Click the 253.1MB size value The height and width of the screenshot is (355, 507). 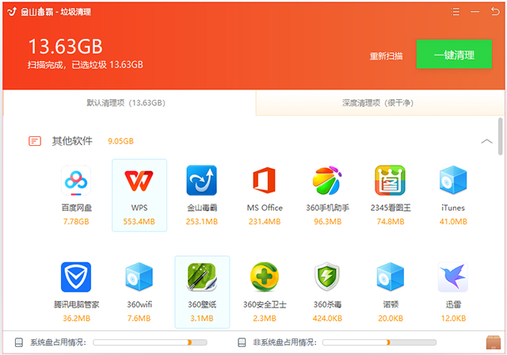pyautogui.click(x=202, y=222)
